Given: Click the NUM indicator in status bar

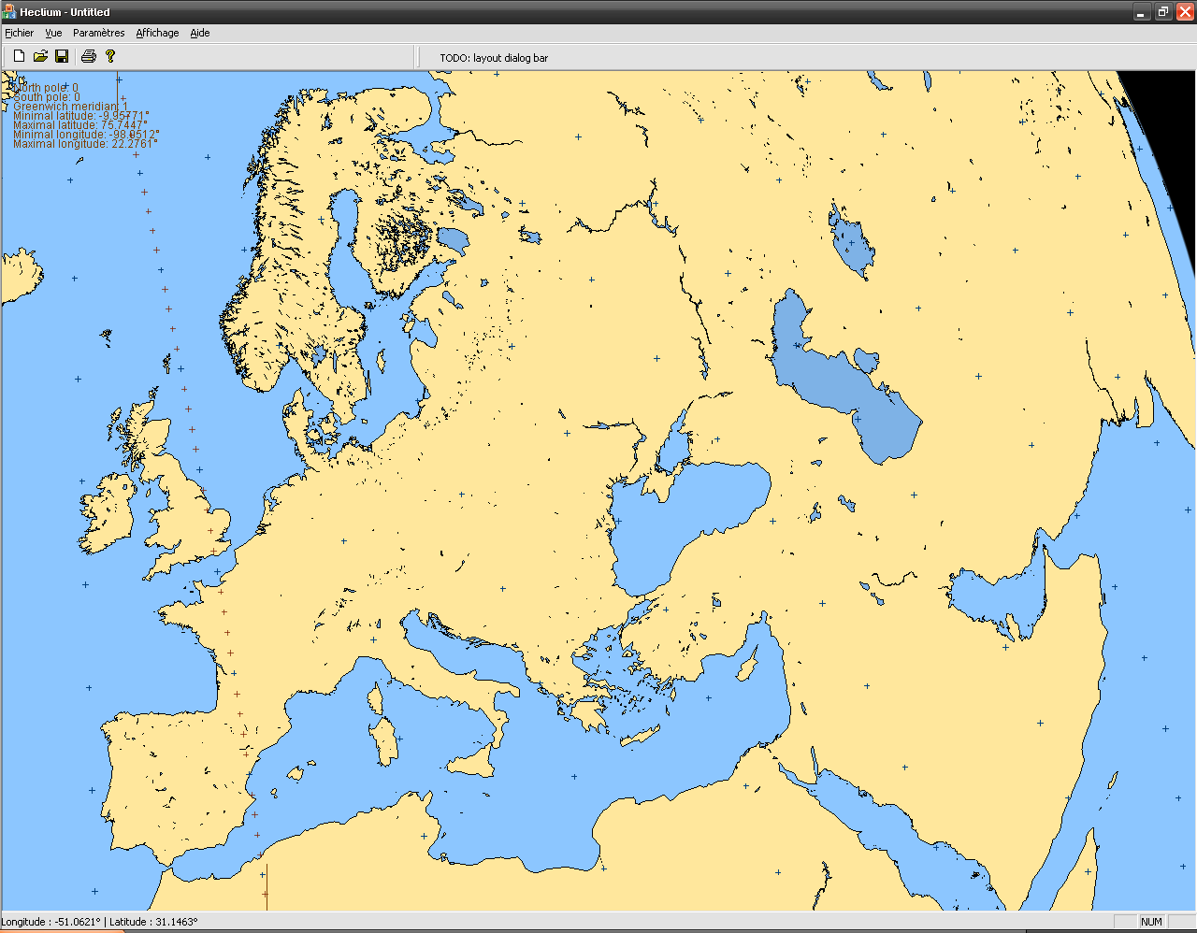Looking at the screenshot, I should (x=1151, y=922).
